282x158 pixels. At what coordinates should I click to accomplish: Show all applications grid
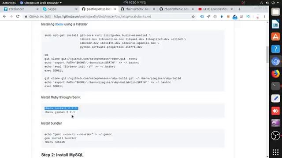pyautogui.click(x=275, y=152)
